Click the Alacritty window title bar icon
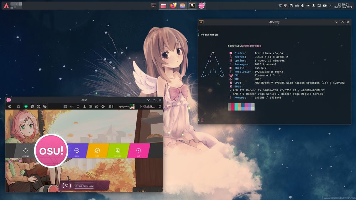Viewport: 356px width, 200px height. pyautogui.click(x=201, y=22)
